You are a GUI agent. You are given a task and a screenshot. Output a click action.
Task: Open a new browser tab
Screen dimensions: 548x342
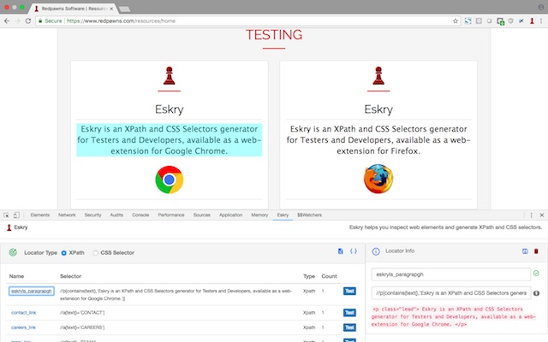(x=124, y=9)
